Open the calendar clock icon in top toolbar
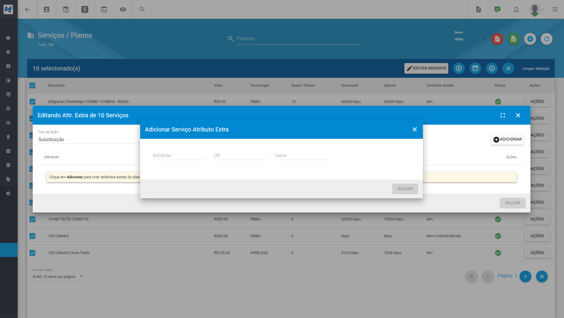 [66, 9]
